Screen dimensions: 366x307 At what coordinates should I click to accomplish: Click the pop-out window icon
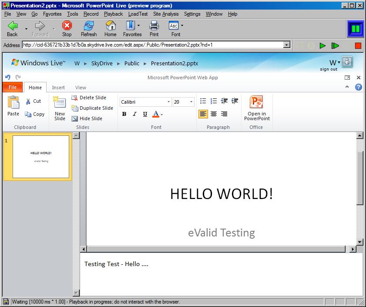[x=347, y=78]
